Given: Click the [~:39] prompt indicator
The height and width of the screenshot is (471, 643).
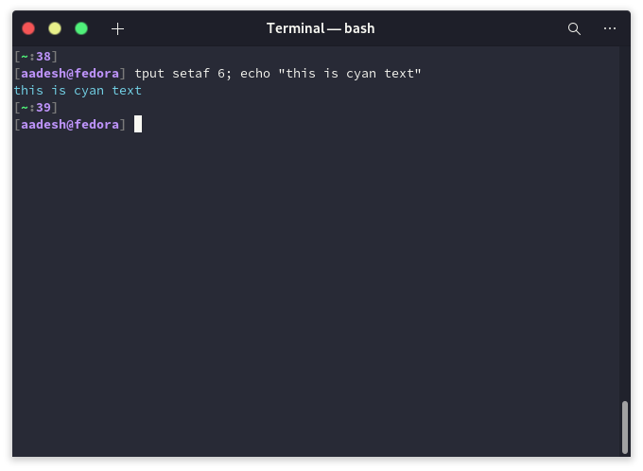Looking at the screenshot, I should pos(36,108).
